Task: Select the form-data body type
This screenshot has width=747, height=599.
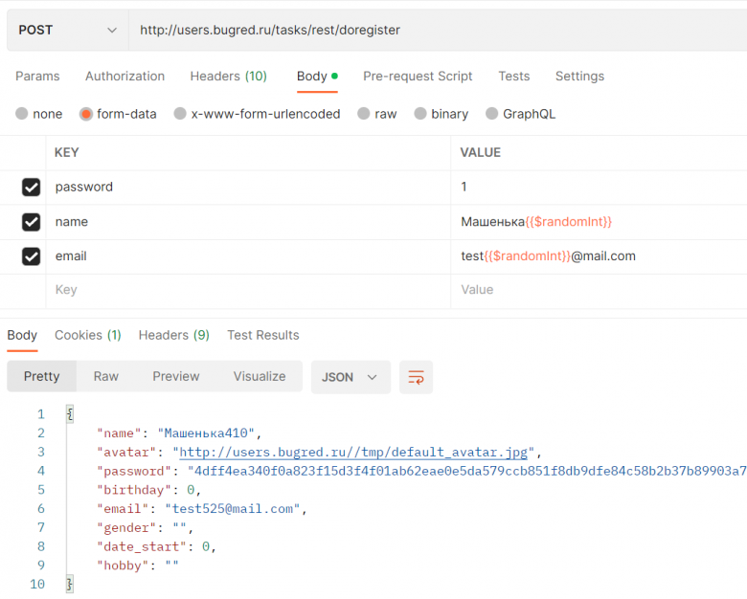Action: click(x=118, y=114)
